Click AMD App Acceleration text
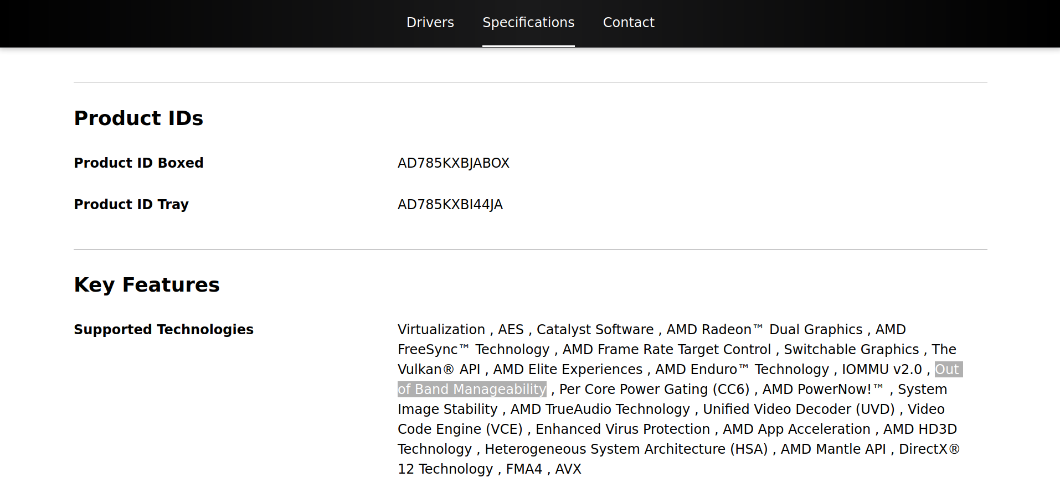The height and width of the screenshot is (498, 1060). click(x=796, y=429)
